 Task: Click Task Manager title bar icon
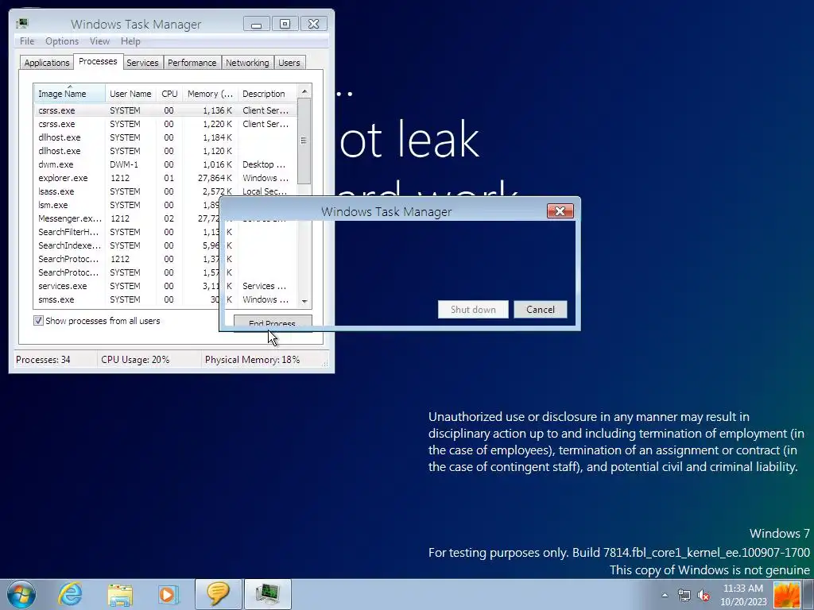(21, 24)
